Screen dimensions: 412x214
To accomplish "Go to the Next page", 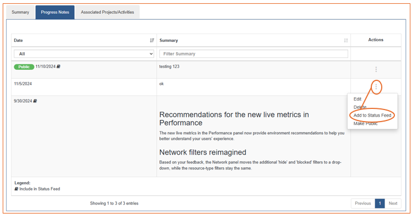I will 393,203.
